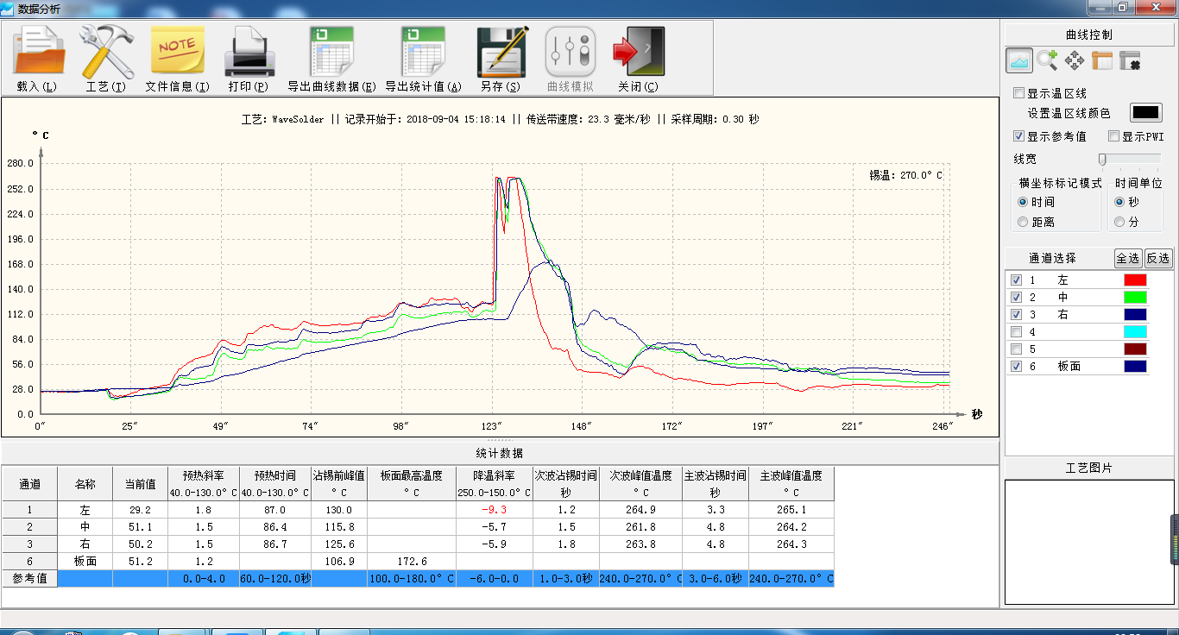The image size is (1179, 635).
Task: Click the 次波沾锡时间 column header
Action: [565, 484]
